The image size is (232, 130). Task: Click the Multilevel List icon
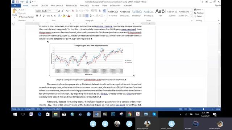tap(87, 11)
